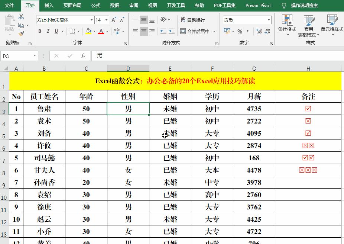Click the Center Align icon

click(x=144, y=31)
